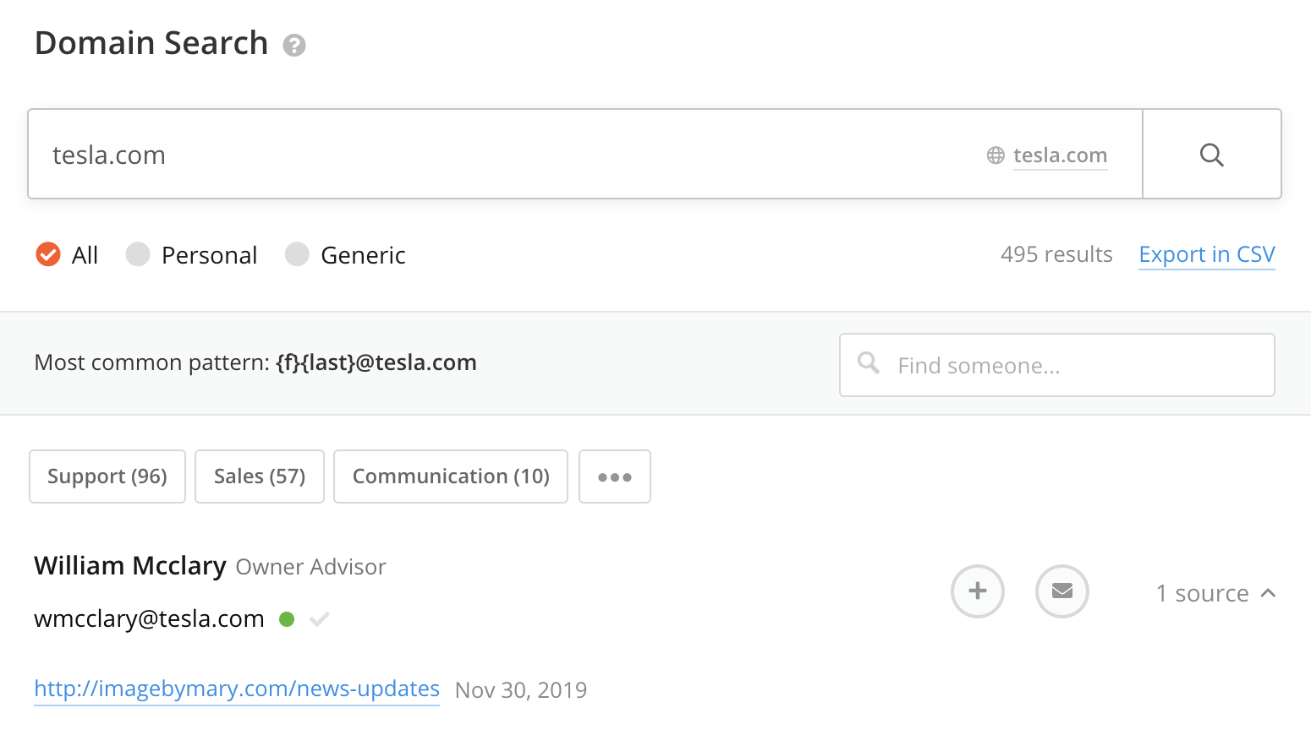Click the envelope icon to email William Mcclary
The image size is (1311, 735).
(x=1061, y=591)
